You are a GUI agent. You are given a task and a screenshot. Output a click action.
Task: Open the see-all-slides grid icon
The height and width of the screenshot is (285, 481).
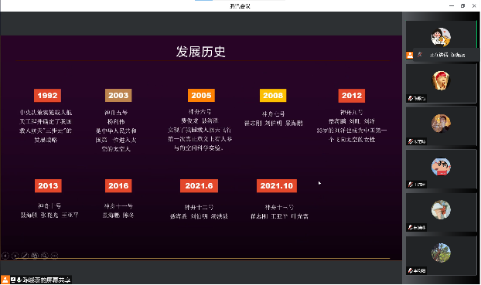point(35,256)
